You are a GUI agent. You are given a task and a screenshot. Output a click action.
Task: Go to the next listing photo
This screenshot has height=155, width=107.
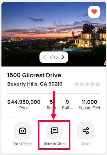tap(63, 57)
